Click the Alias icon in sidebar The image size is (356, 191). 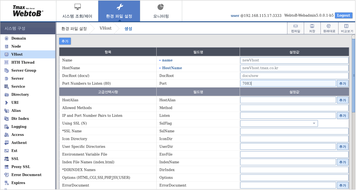click(x=6, y=111)
